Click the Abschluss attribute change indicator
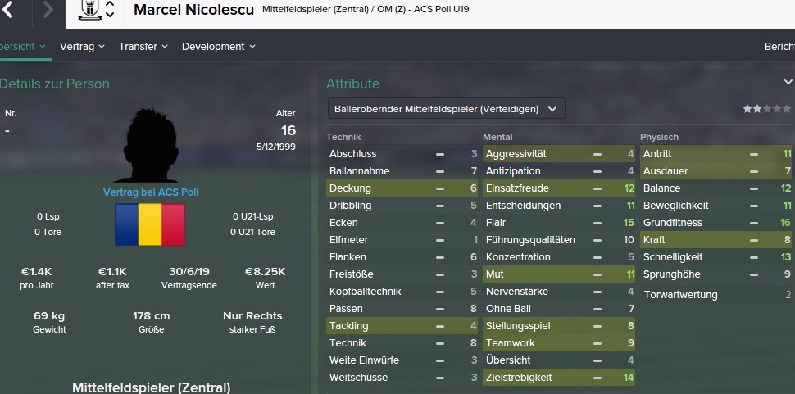 [x=440, y=154]
